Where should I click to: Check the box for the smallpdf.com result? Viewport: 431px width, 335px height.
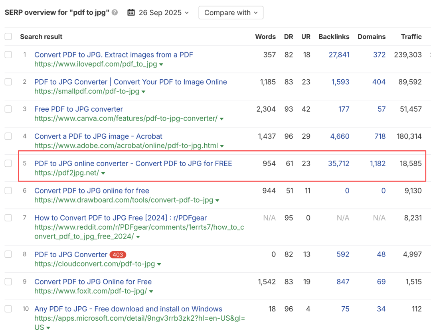tap(8, 81)
